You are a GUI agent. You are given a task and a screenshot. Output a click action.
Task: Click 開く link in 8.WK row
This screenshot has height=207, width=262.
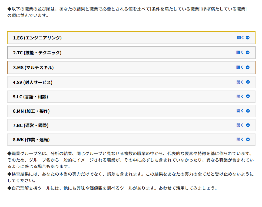click(x=240, y=139)
